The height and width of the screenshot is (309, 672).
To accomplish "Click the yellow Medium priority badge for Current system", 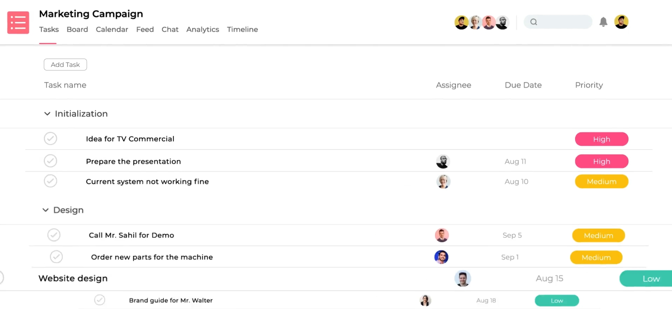I will point(602,181).
